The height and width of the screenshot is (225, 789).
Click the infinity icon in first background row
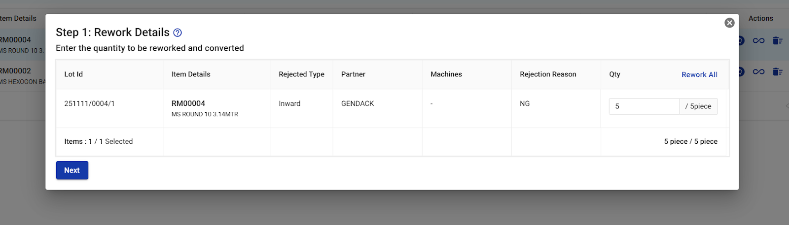[758, 41]
